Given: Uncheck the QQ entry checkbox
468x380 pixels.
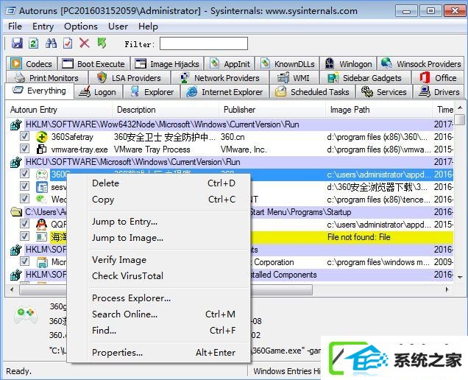Looking at the screenshot, I should pyautogui.click(x=24, y=224).
